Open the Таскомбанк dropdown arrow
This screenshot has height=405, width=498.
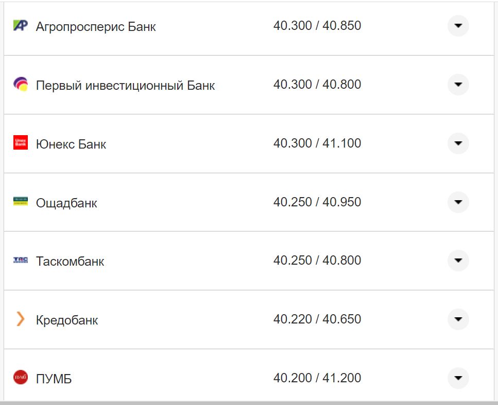(x=457, y=260)
